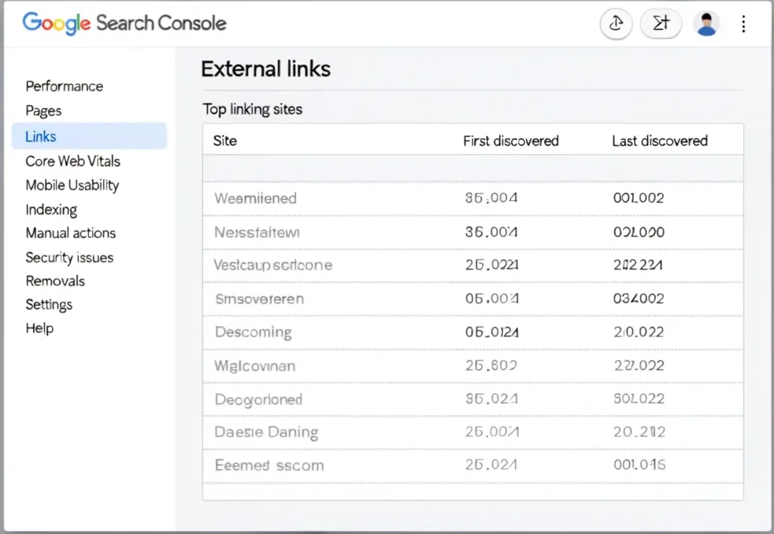Screen dimensions: 774x534
Task: Click last discovered value 202224
Action: coord(638,265)
